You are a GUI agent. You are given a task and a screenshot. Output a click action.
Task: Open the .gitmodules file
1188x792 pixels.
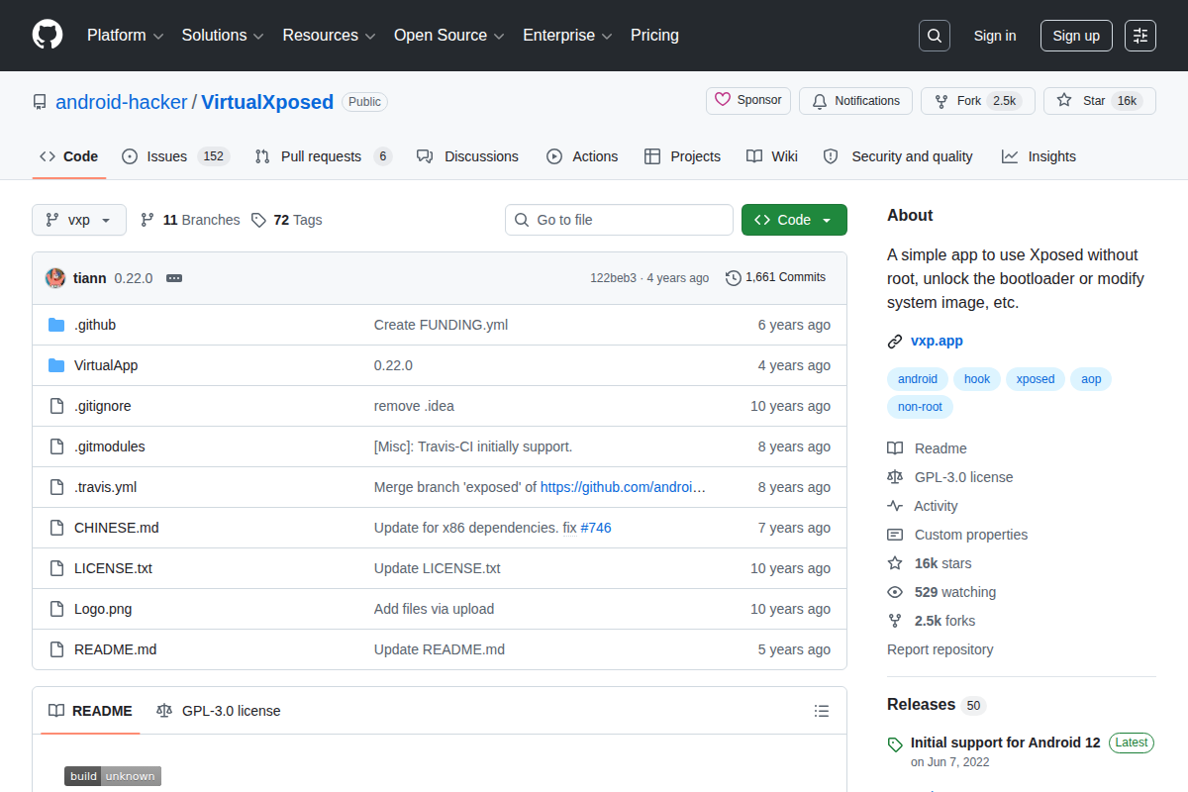tap(110, 446)
